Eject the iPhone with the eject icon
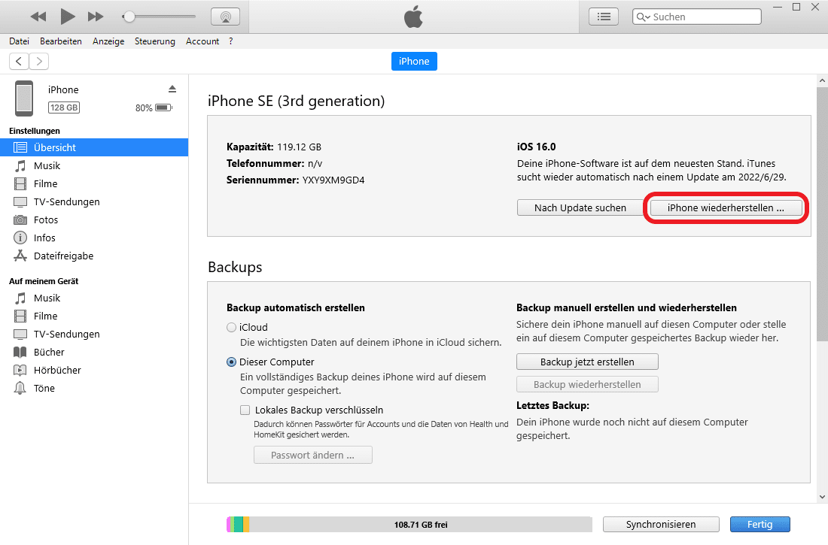This screenshot has height=545, width=828. click(172, 89)
